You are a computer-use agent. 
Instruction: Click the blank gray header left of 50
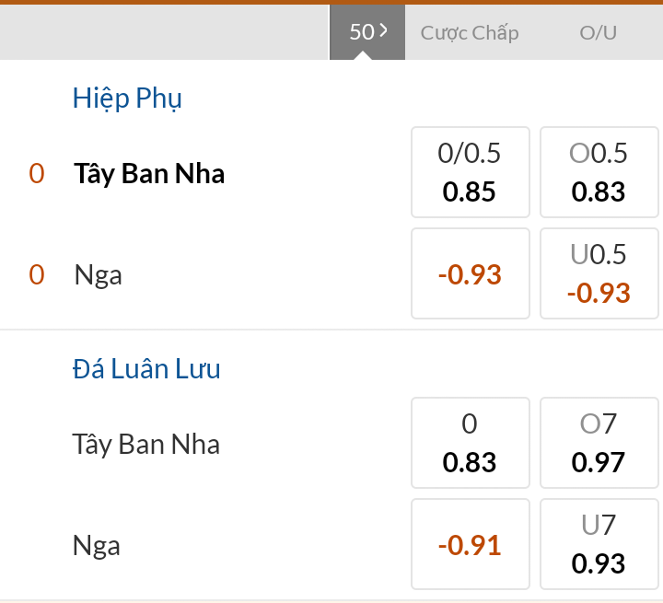164,33
